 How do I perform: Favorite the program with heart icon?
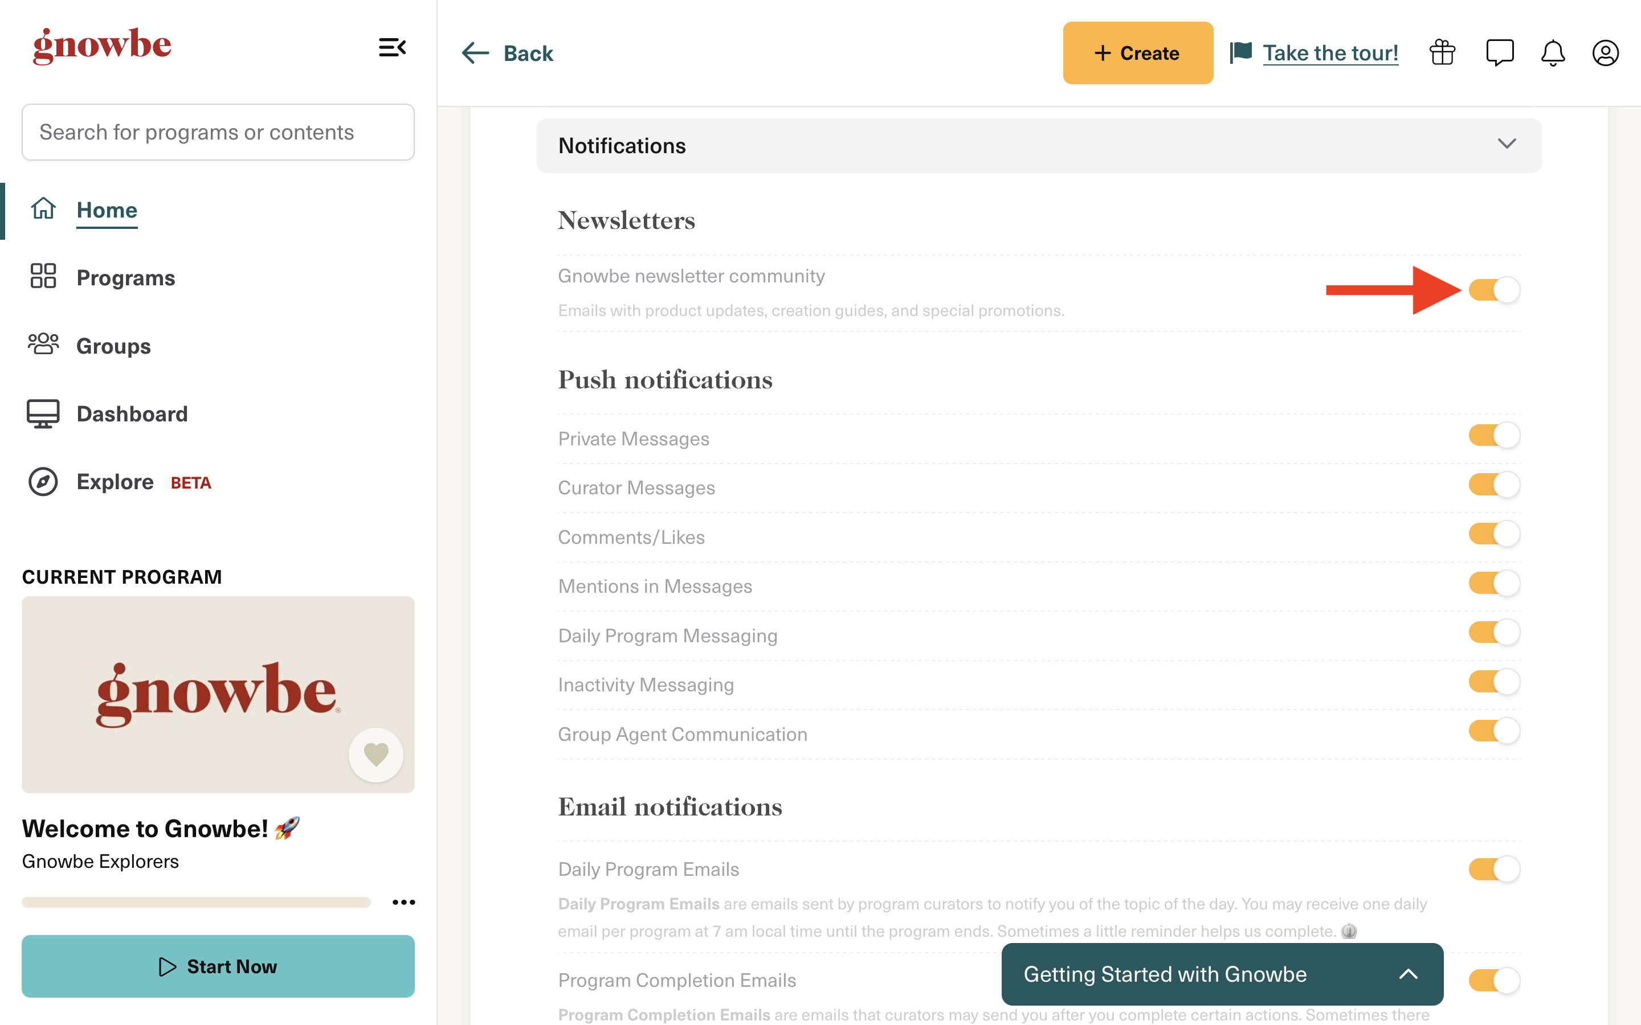pos(375,755)
